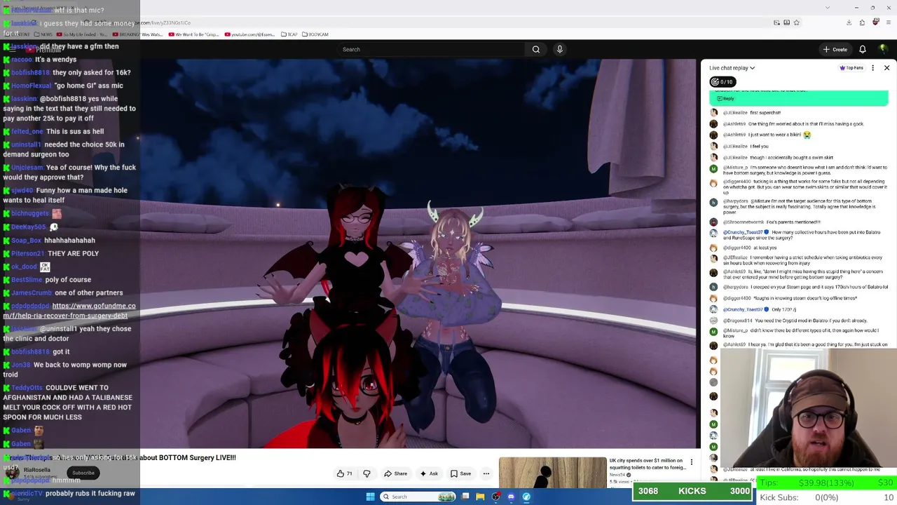Subscribe to the RiaRosella channel

[x=83, y=473]
